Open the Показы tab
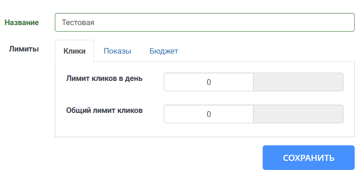This screenshot has width=359, height=173. pos(117,51)
